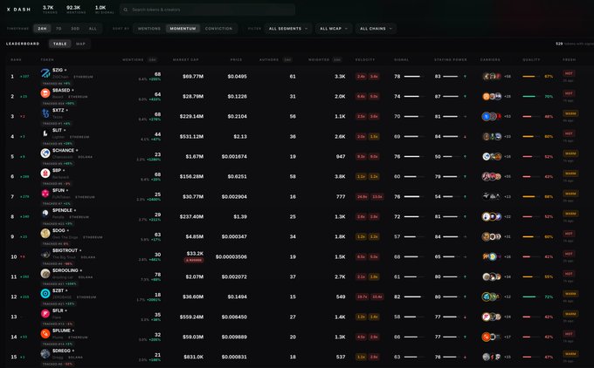Click the $FLR token logo
The height and width of the screenshot is (368, 594).
tap(45, 314)
